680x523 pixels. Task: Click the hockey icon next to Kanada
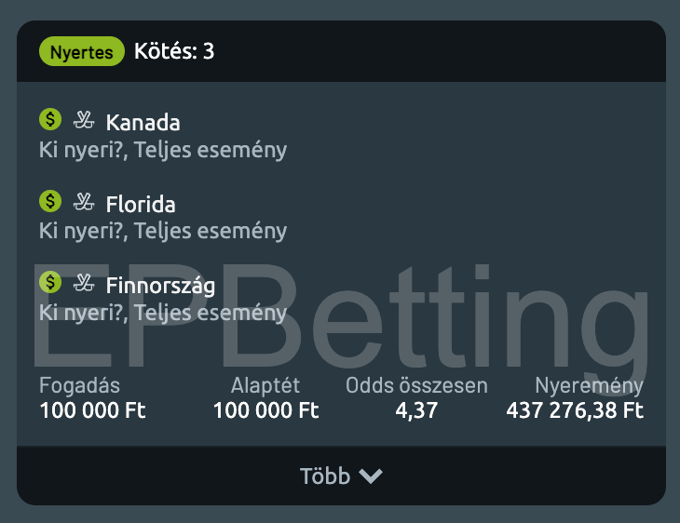84,120
